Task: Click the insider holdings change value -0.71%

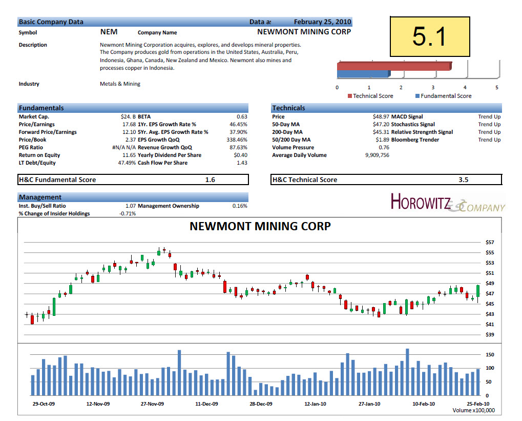Action: tap(128, 214)
